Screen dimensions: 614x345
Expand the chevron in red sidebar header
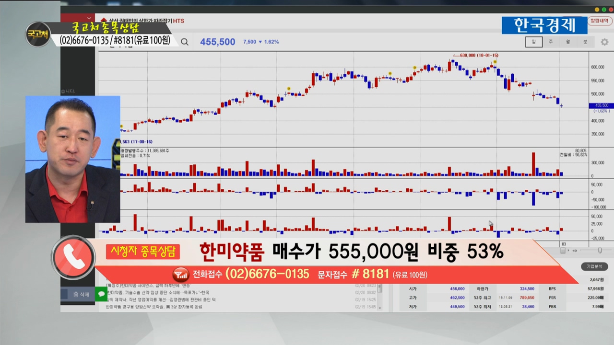89,18
